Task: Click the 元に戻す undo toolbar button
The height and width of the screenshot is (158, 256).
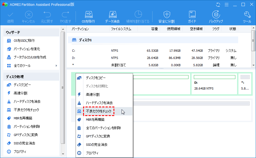Action: point(47,17)
